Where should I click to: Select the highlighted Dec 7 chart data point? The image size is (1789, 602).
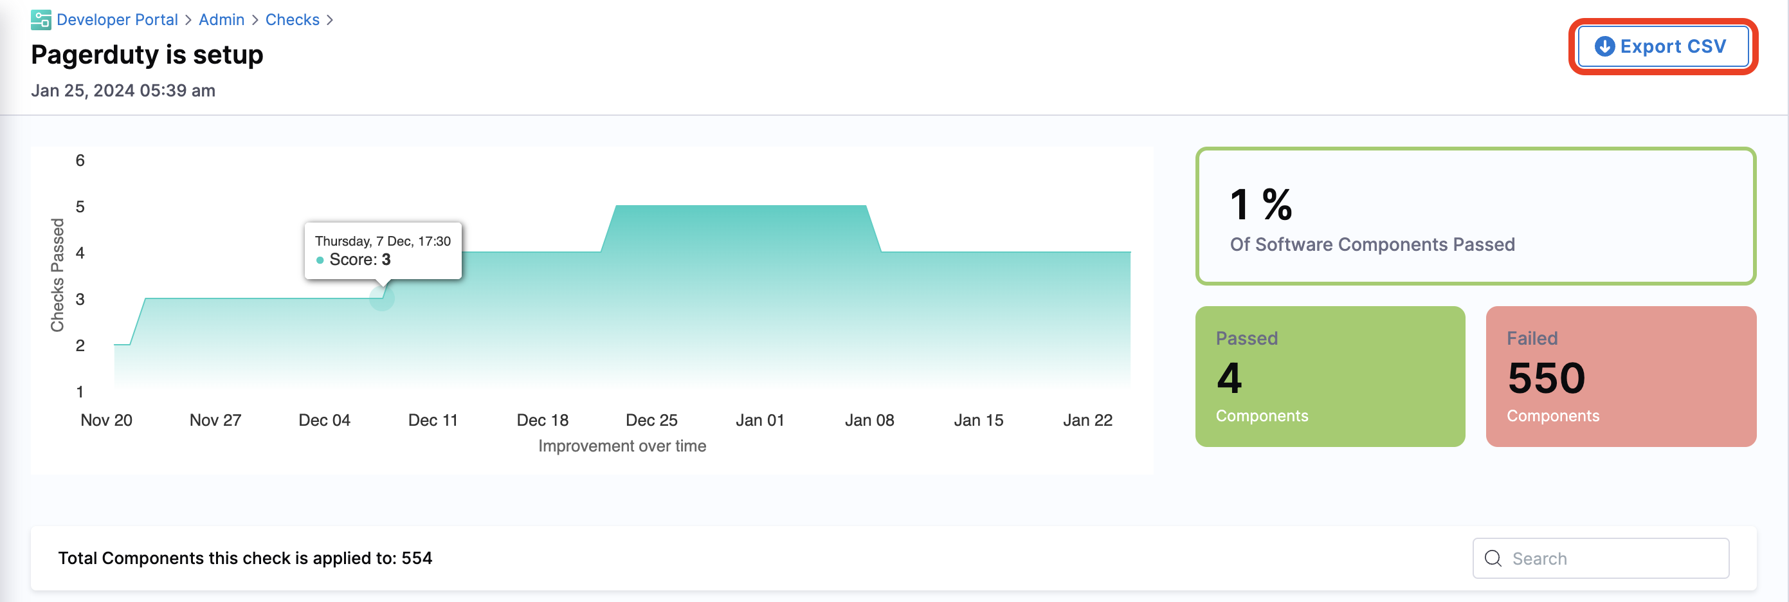click(x=381, y=298)
